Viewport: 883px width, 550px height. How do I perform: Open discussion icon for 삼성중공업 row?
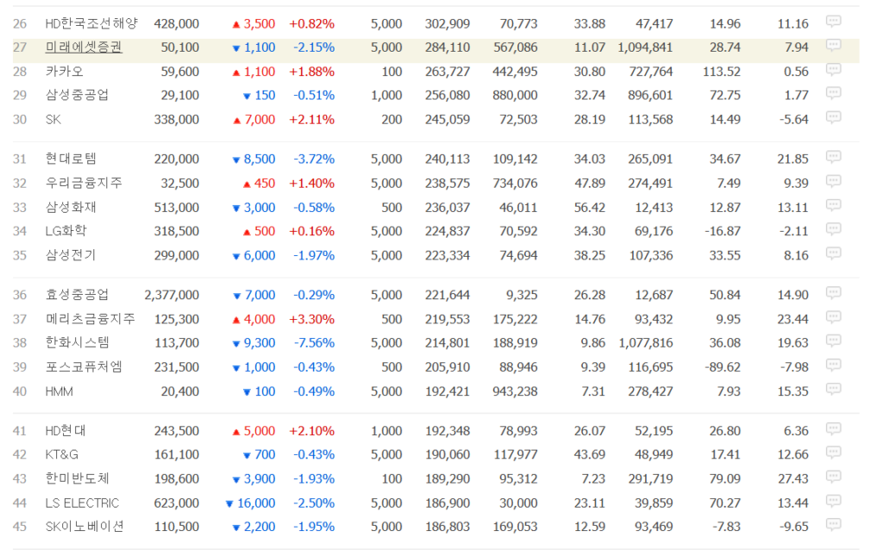[833, 93]
